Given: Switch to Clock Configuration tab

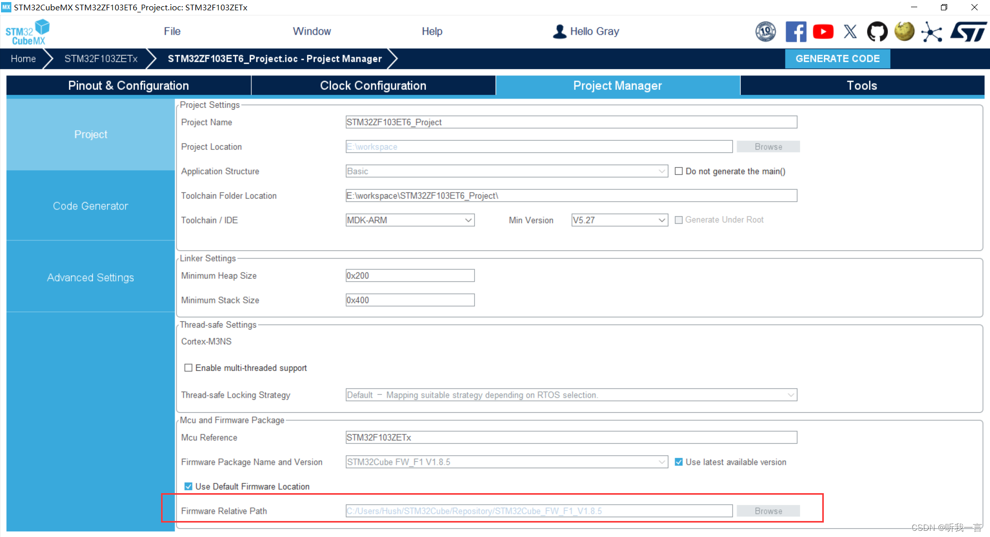Looking at the screenshot, I should click(373, 86).
